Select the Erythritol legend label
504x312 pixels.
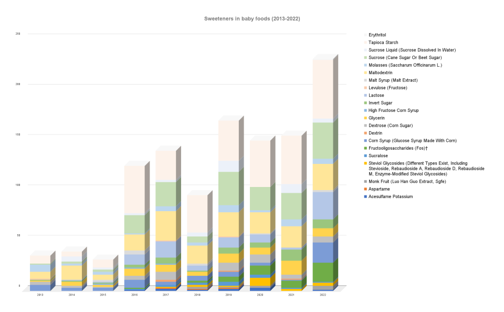[380, 35]
